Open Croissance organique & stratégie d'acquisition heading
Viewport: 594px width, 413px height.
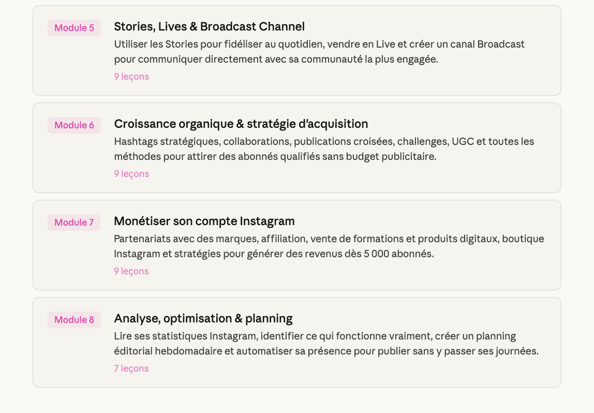[x=241, y=124]
